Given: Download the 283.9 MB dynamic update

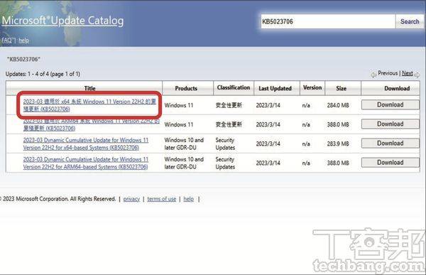Looking at the screenshot, I should pos(390,144).
